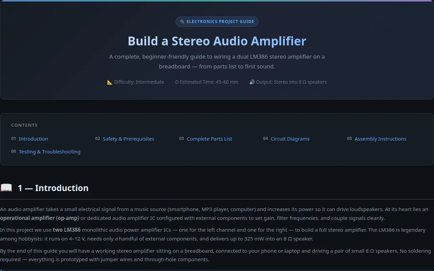Click the bold operational amplifier (op-amp) text
Viewport: 434px width, 271px height.
click(x=40, y=218)
